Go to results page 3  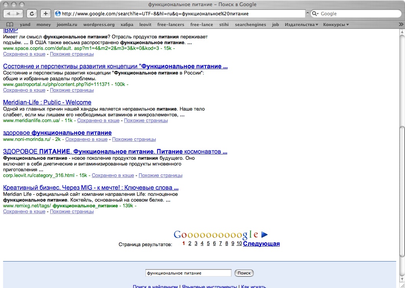pyautogui.click(x=196, y=243)
